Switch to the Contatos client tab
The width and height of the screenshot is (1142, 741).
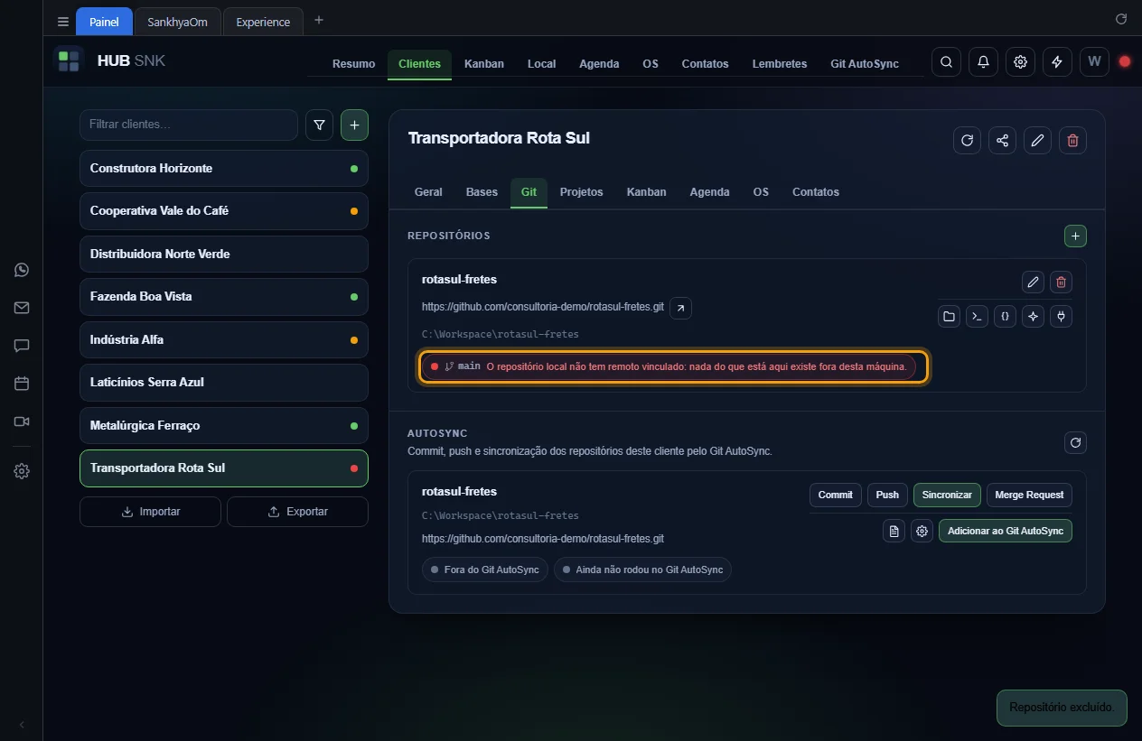tap(816, 192)
